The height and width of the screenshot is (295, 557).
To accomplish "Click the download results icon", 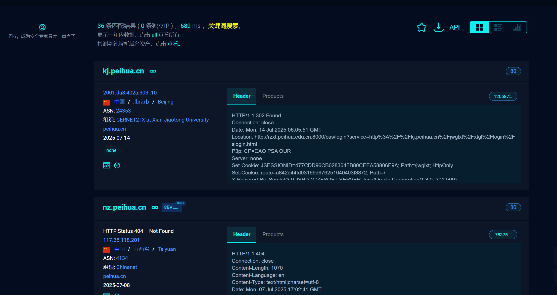I will [438, 27].
